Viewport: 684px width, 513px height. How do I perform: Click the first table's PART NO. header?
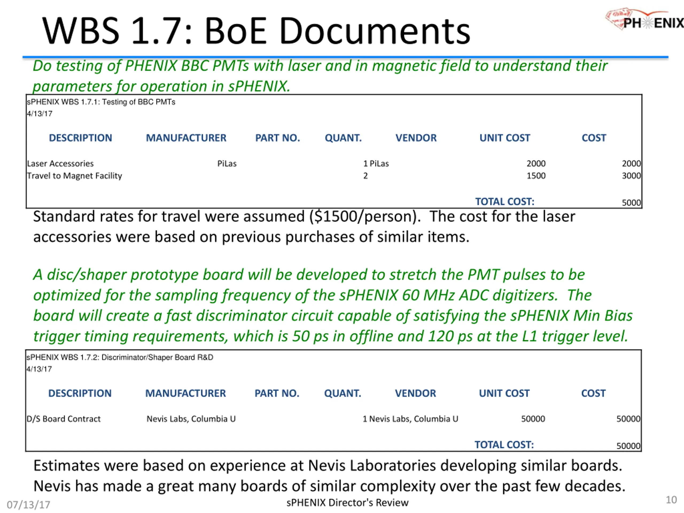(x=278, y=138)
